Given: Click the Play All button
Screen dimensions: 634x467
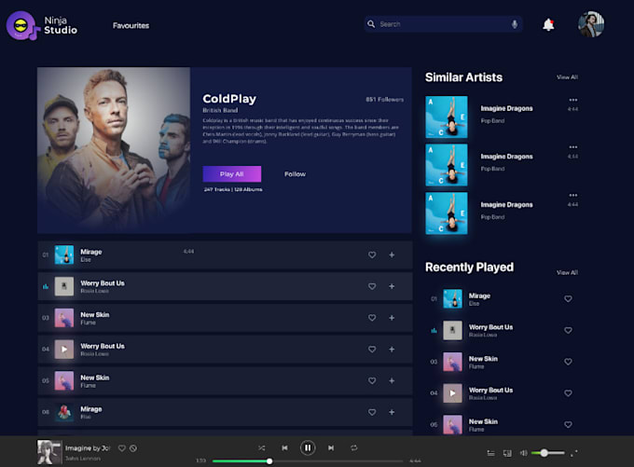Looking at the screenshot, I should (x=231, y=174).
